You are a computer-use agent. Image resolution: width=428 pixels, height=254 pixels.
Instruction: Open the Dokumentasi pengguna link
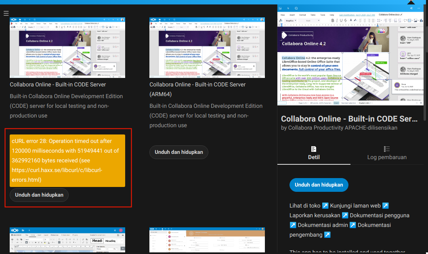pyautogui.click(x=380, y=216)
